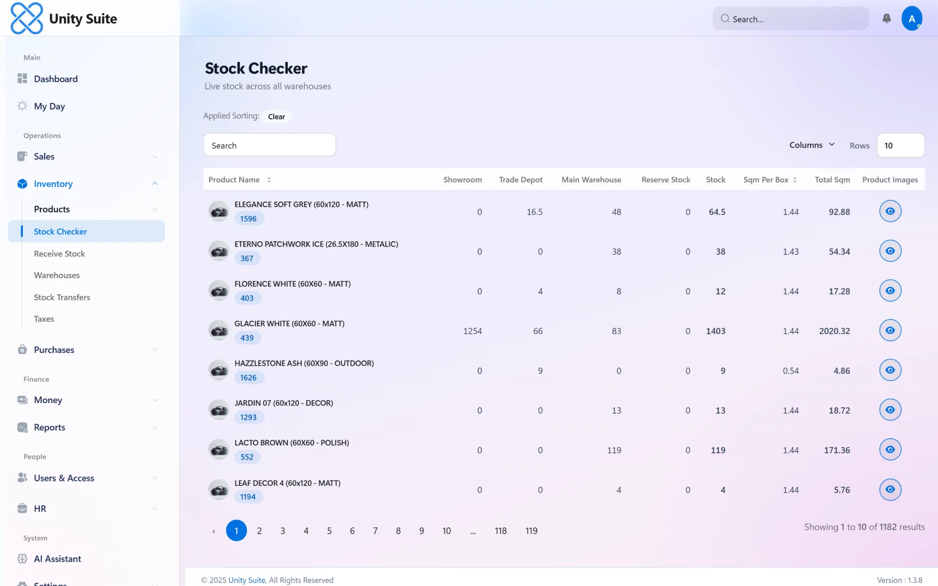Click the JARDIN 07 product thumbnail

pos(219,410)
